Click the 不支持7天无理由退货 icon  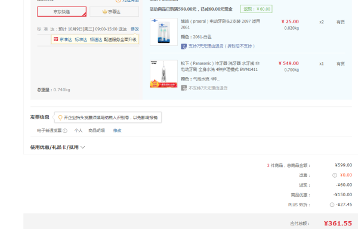184,88
